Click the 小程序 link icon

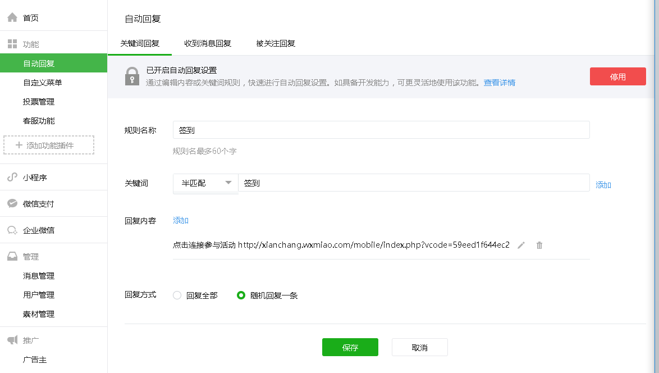pyautogui.click(x=12, y=178)
